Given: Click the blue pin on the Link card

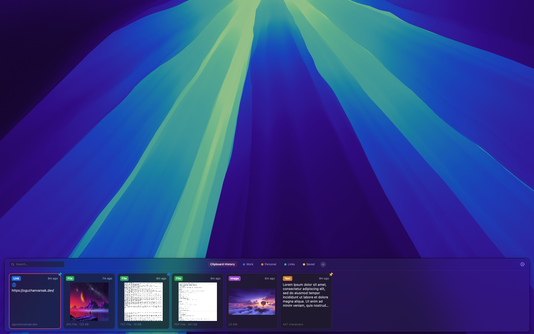Looking at the screenshot, I should 60,274.
